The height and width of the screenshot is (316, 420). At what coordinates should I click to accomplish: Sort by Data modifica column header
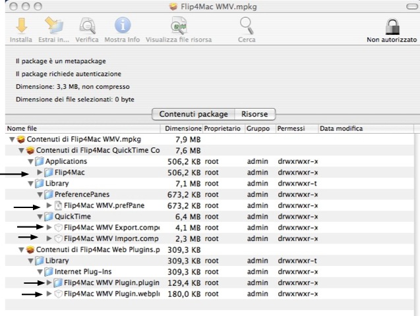click(366, 128)
